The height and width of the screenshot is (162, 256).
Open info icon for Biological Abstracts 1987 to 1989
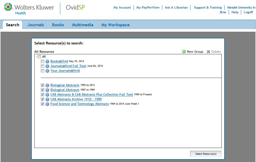[47, 90]
